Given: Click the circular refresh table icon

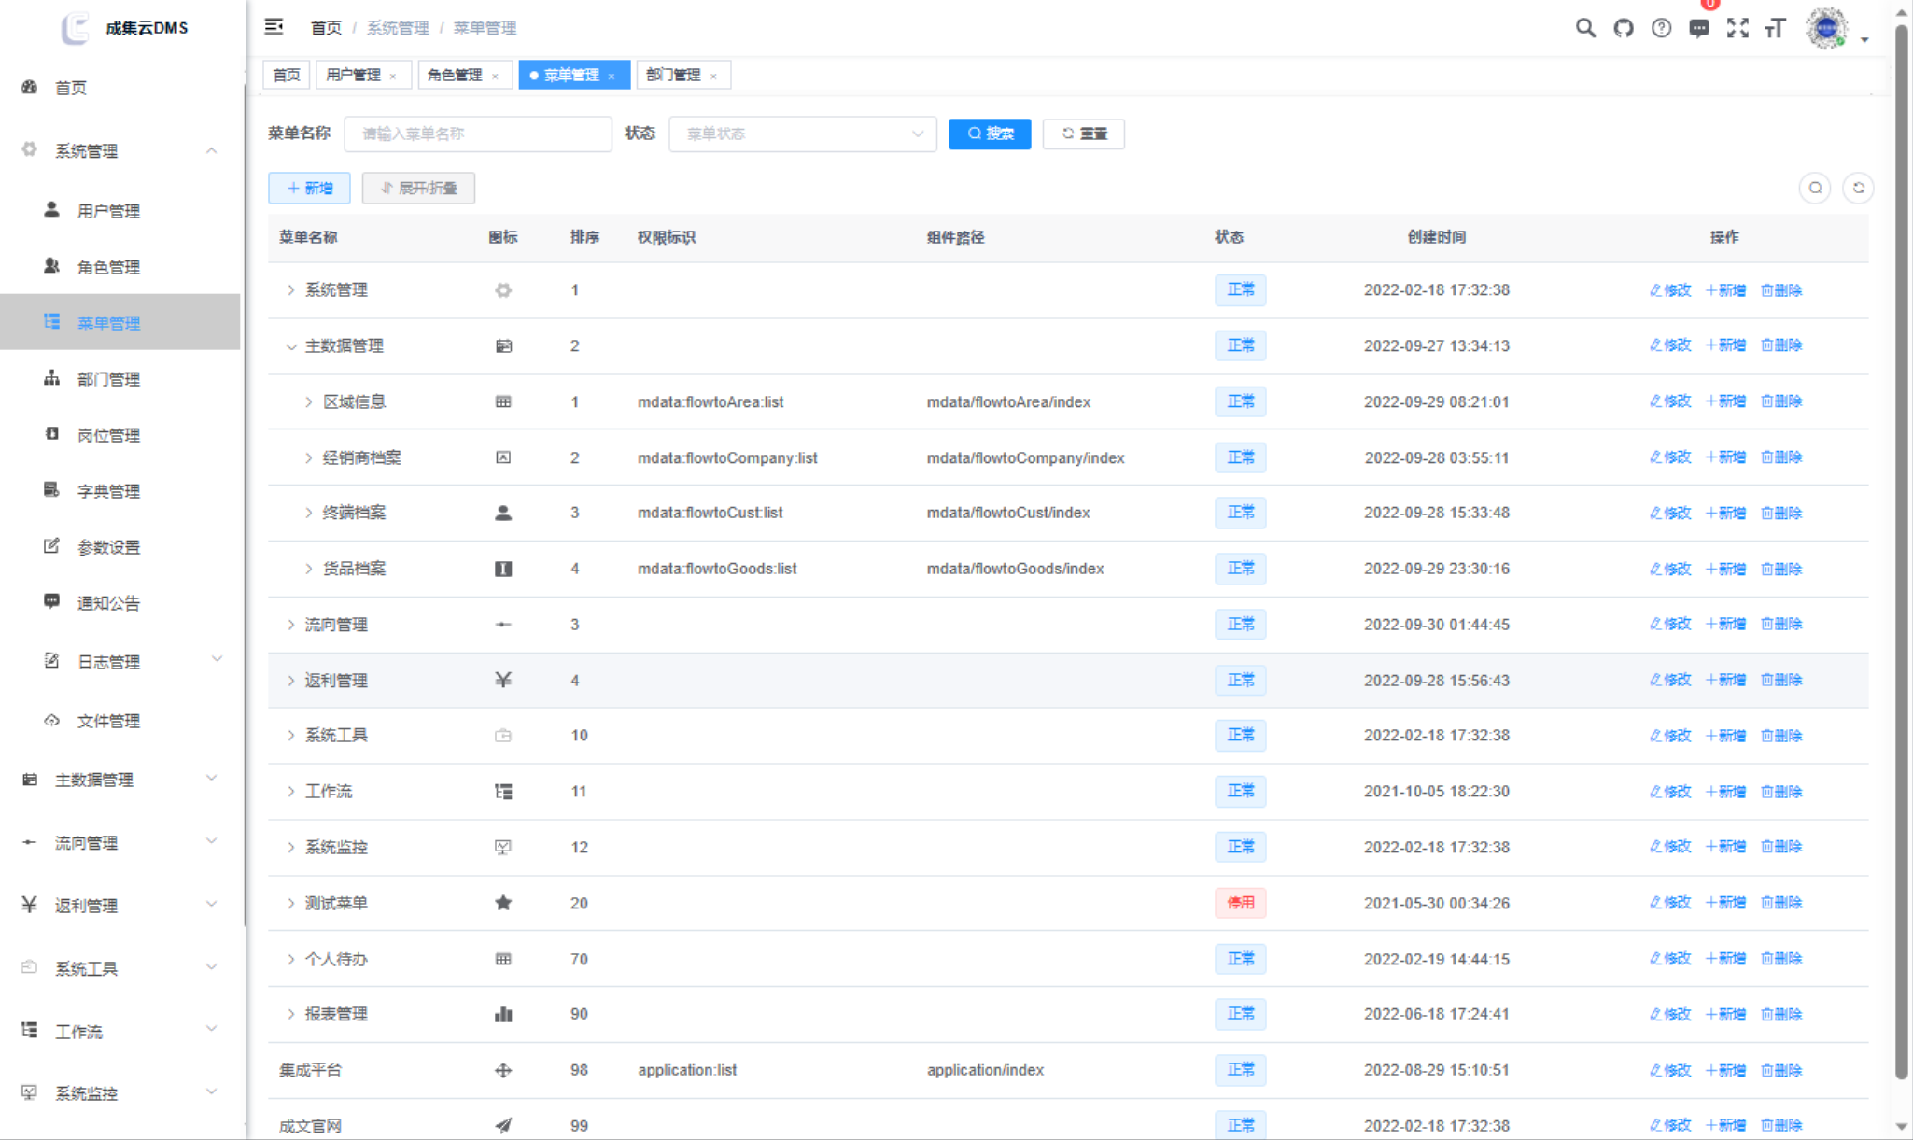Looking at the screenshot, I should pyautogui.click(x=1858, y=188).
